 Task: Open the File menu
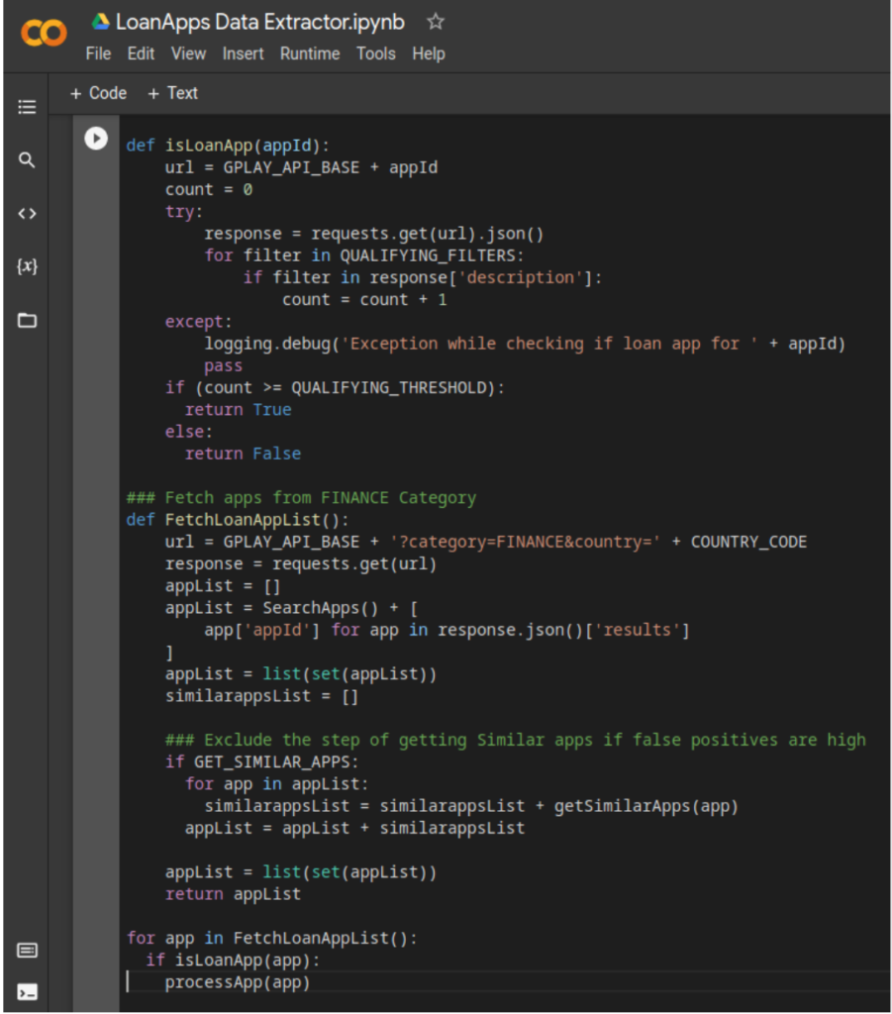(x=98, y=53)
